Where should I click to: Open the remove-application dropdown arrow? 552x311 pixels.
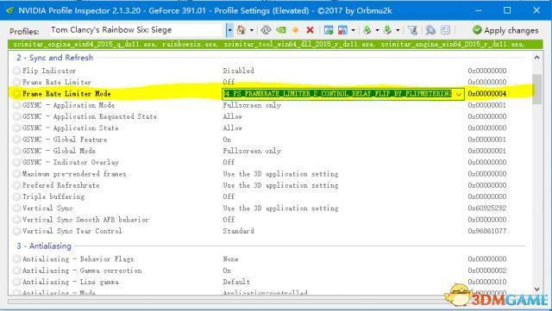[353, 30]
